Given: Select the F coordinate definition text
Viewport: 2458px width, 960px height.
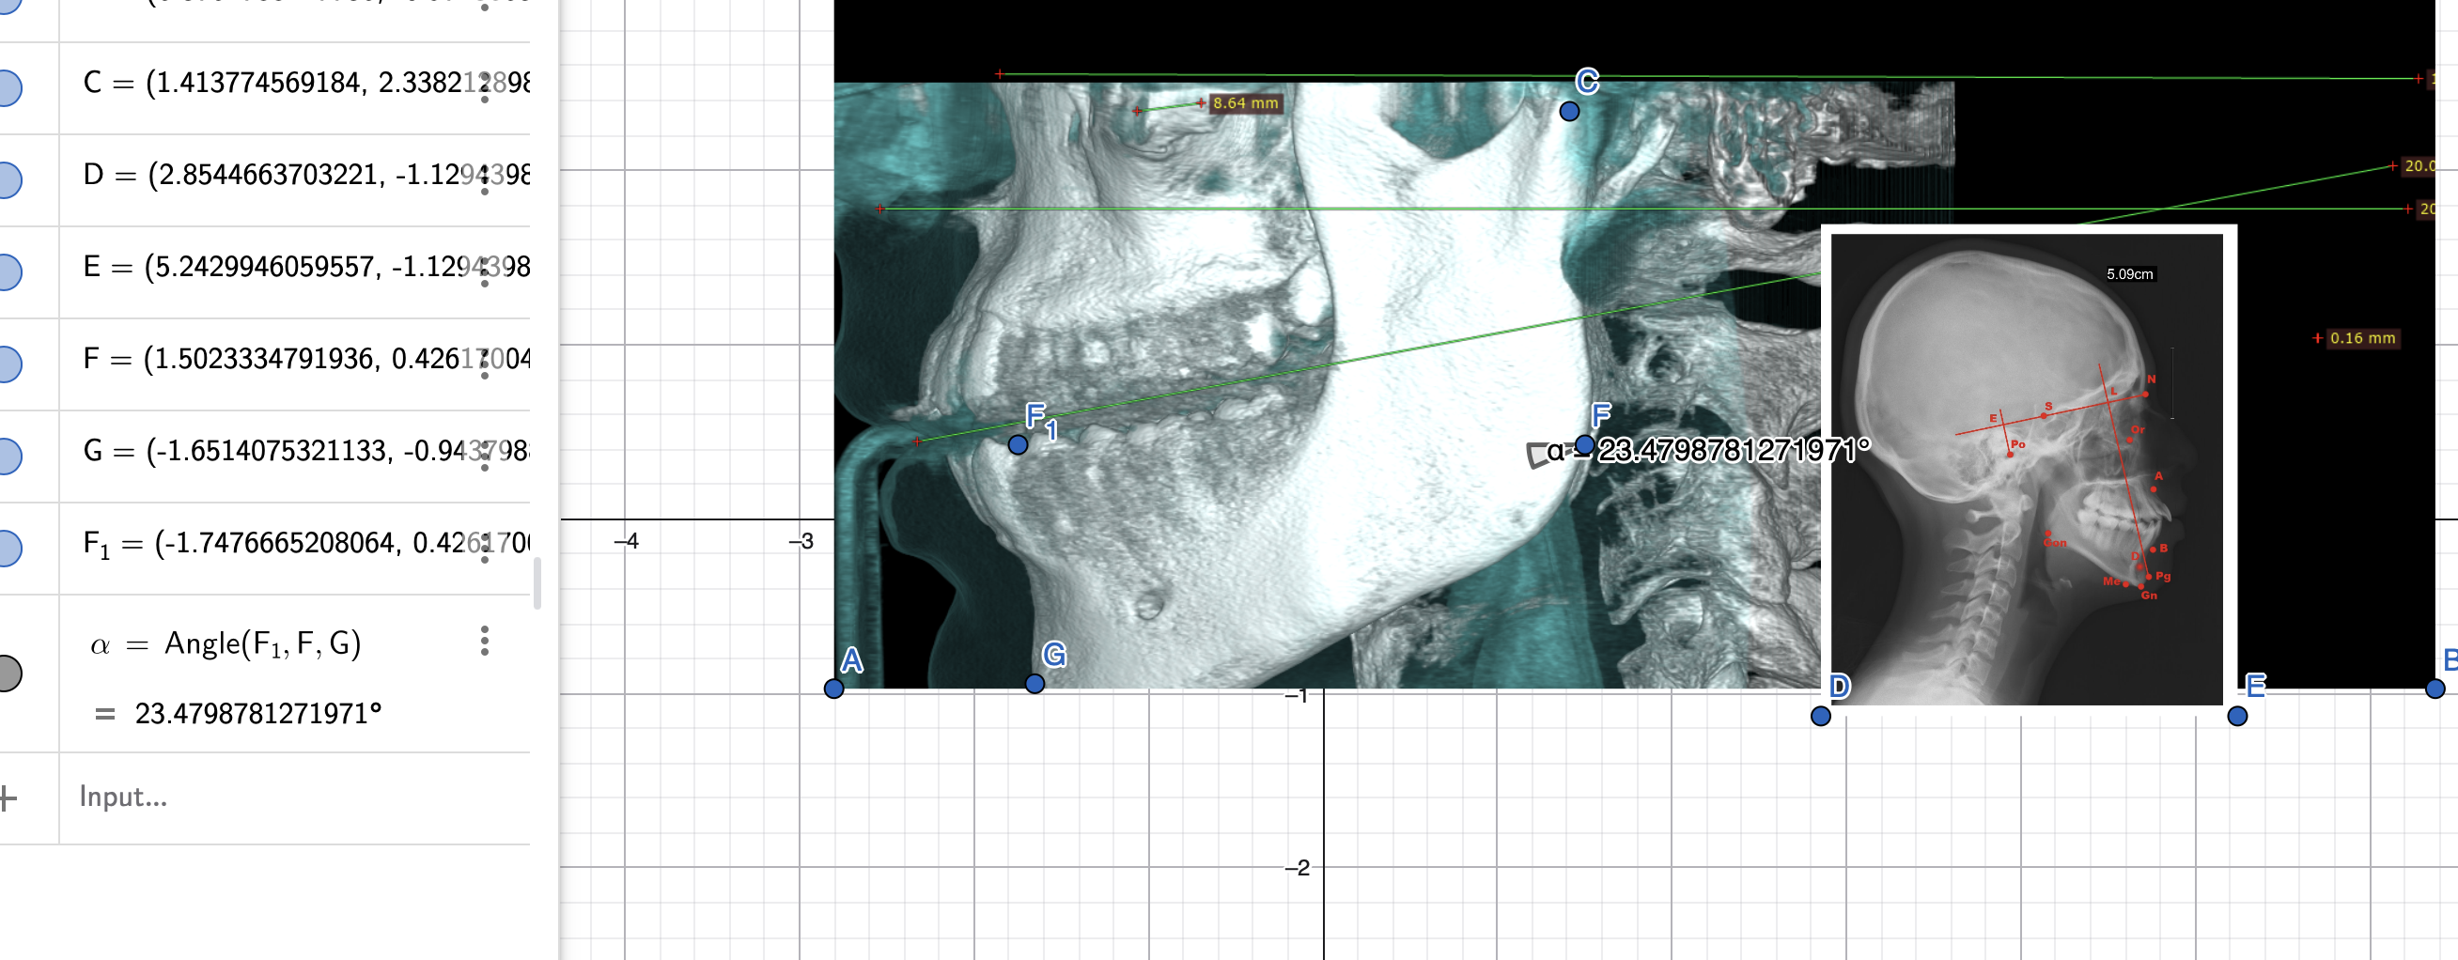Looking at the screenshot, I should coord(306,359).
